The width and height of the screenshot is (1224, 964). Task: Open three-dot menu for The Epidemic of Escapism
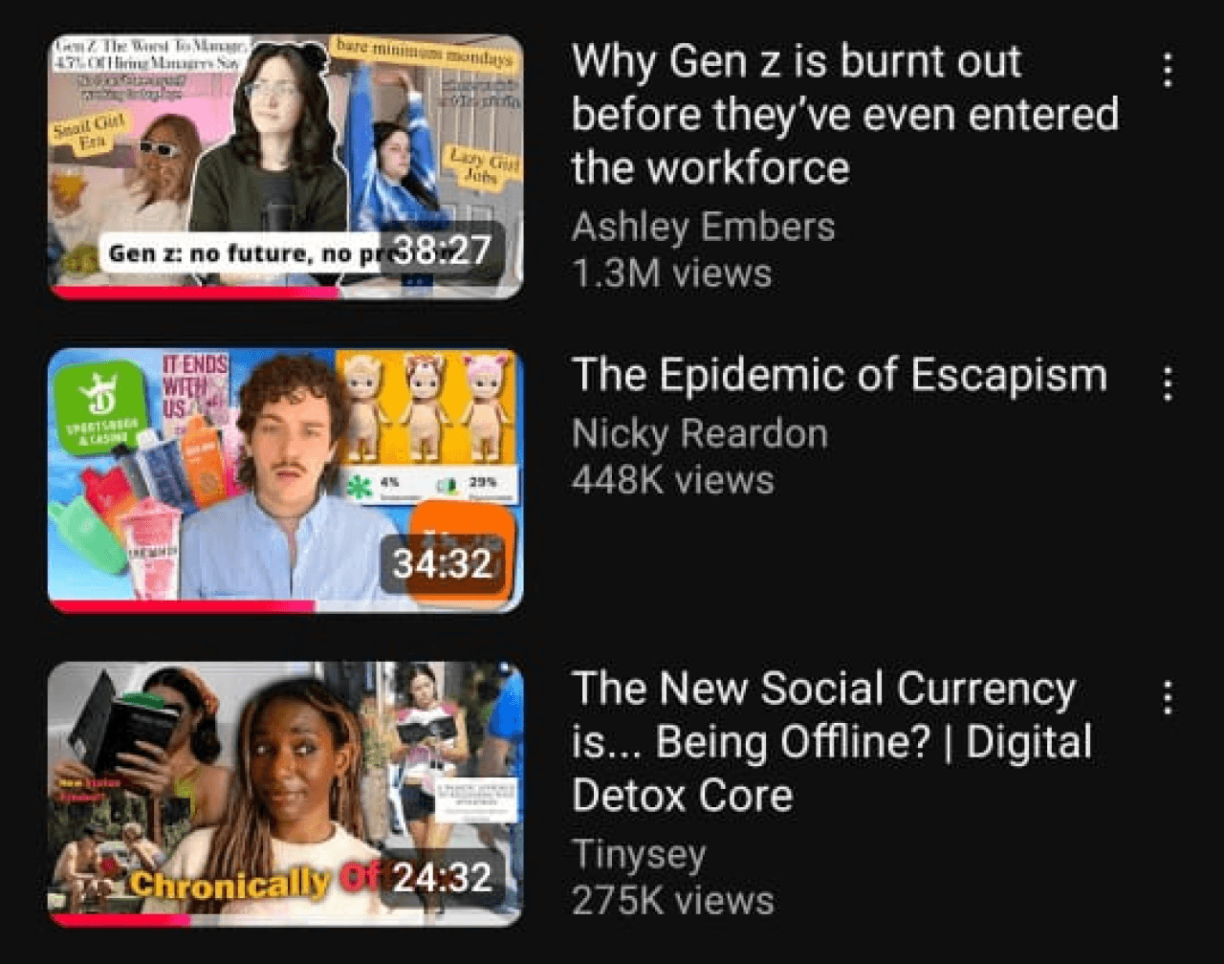point(1167,383)
